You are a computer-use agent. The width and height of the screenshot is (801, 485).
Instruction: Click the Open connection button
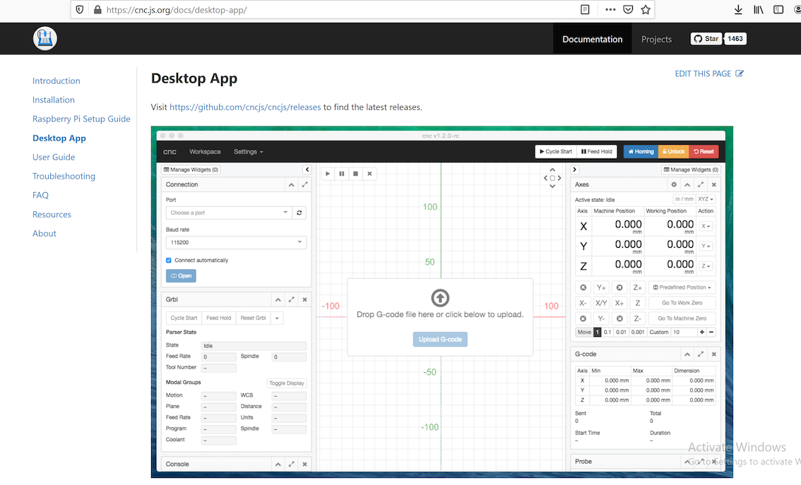[181, 276]
